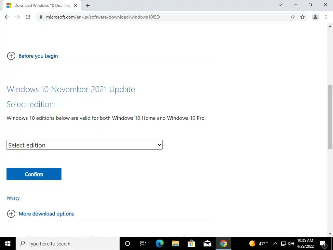Viewport: 333px width, 250px height.
Task: Click the browser forward arrow
Action: pyautogui.click(x=18, y=17)
